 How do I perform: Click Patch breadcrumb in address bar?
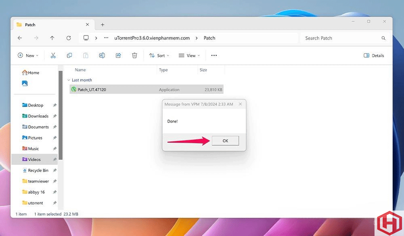(x=209, y=38)
